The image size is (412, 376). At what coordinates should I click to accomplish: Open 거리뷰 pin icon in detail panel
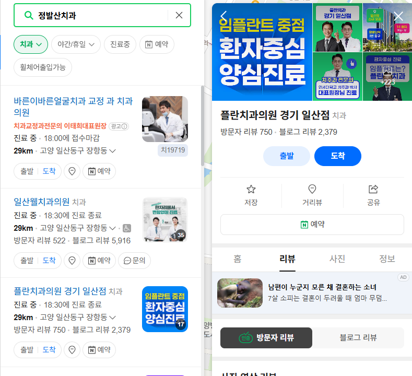click(x=312, y=189)
